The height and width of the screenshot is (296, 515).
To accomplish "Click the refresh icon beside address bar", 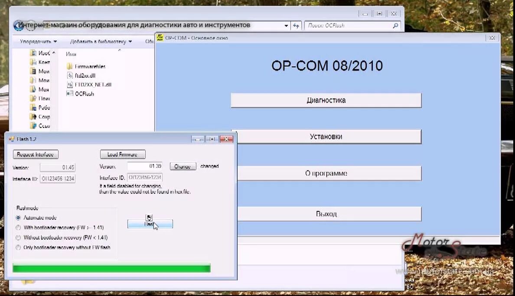I will (296, 26).
